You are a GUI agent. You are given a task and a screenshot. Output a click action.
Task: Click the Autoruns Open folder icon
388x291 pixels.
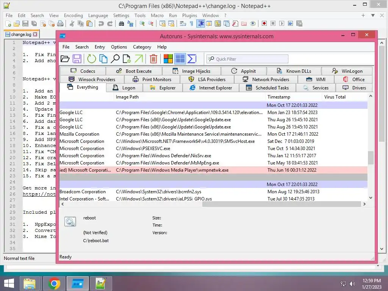65,59
